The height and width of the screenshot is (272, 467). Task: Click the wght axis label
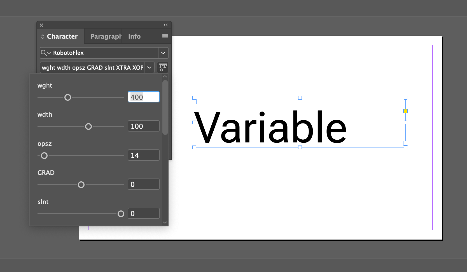click(x=45, y=86)
